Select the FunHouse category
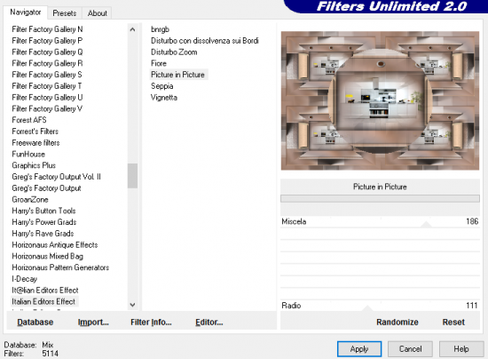Viewport: 488px width, 359px height. [x=28, y=154]
